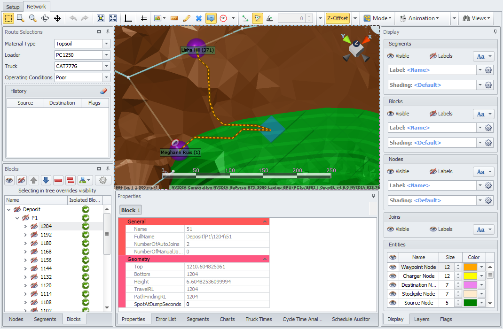Screen dimensions: 503x329
Task: Click the Charger Node yellow color swatch
Action: 470,276
